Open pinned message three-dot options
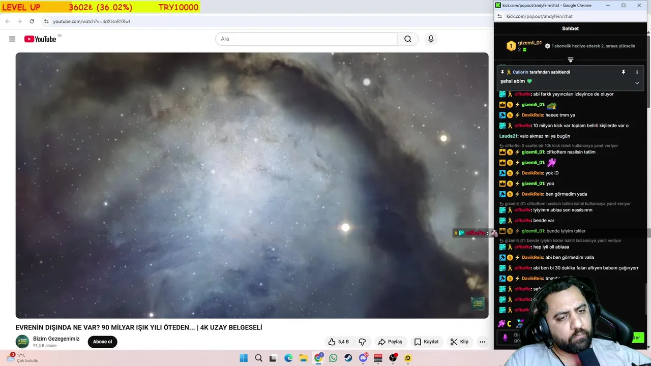The height and width of the screenshot is (366, 651). pyautogui.click(x=637, y=72)
